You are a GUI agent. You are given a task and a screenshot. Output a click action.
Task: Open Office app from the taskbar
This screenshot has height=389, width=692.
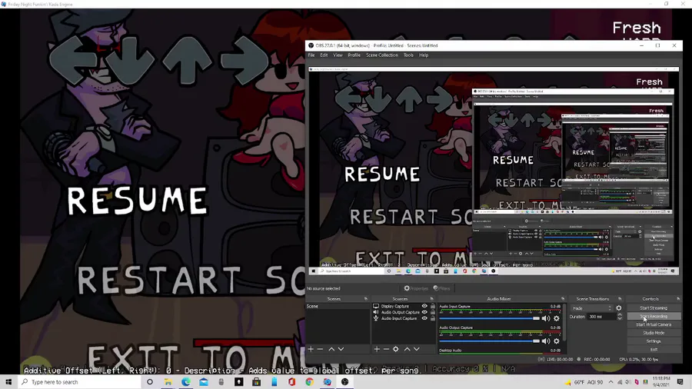pos(291,382)
